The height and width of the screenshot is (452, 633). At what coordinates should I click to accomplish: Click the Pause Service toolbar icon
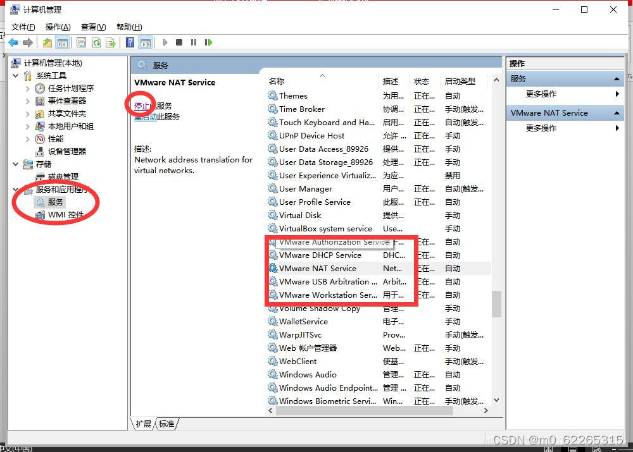[x=194, y=42]
